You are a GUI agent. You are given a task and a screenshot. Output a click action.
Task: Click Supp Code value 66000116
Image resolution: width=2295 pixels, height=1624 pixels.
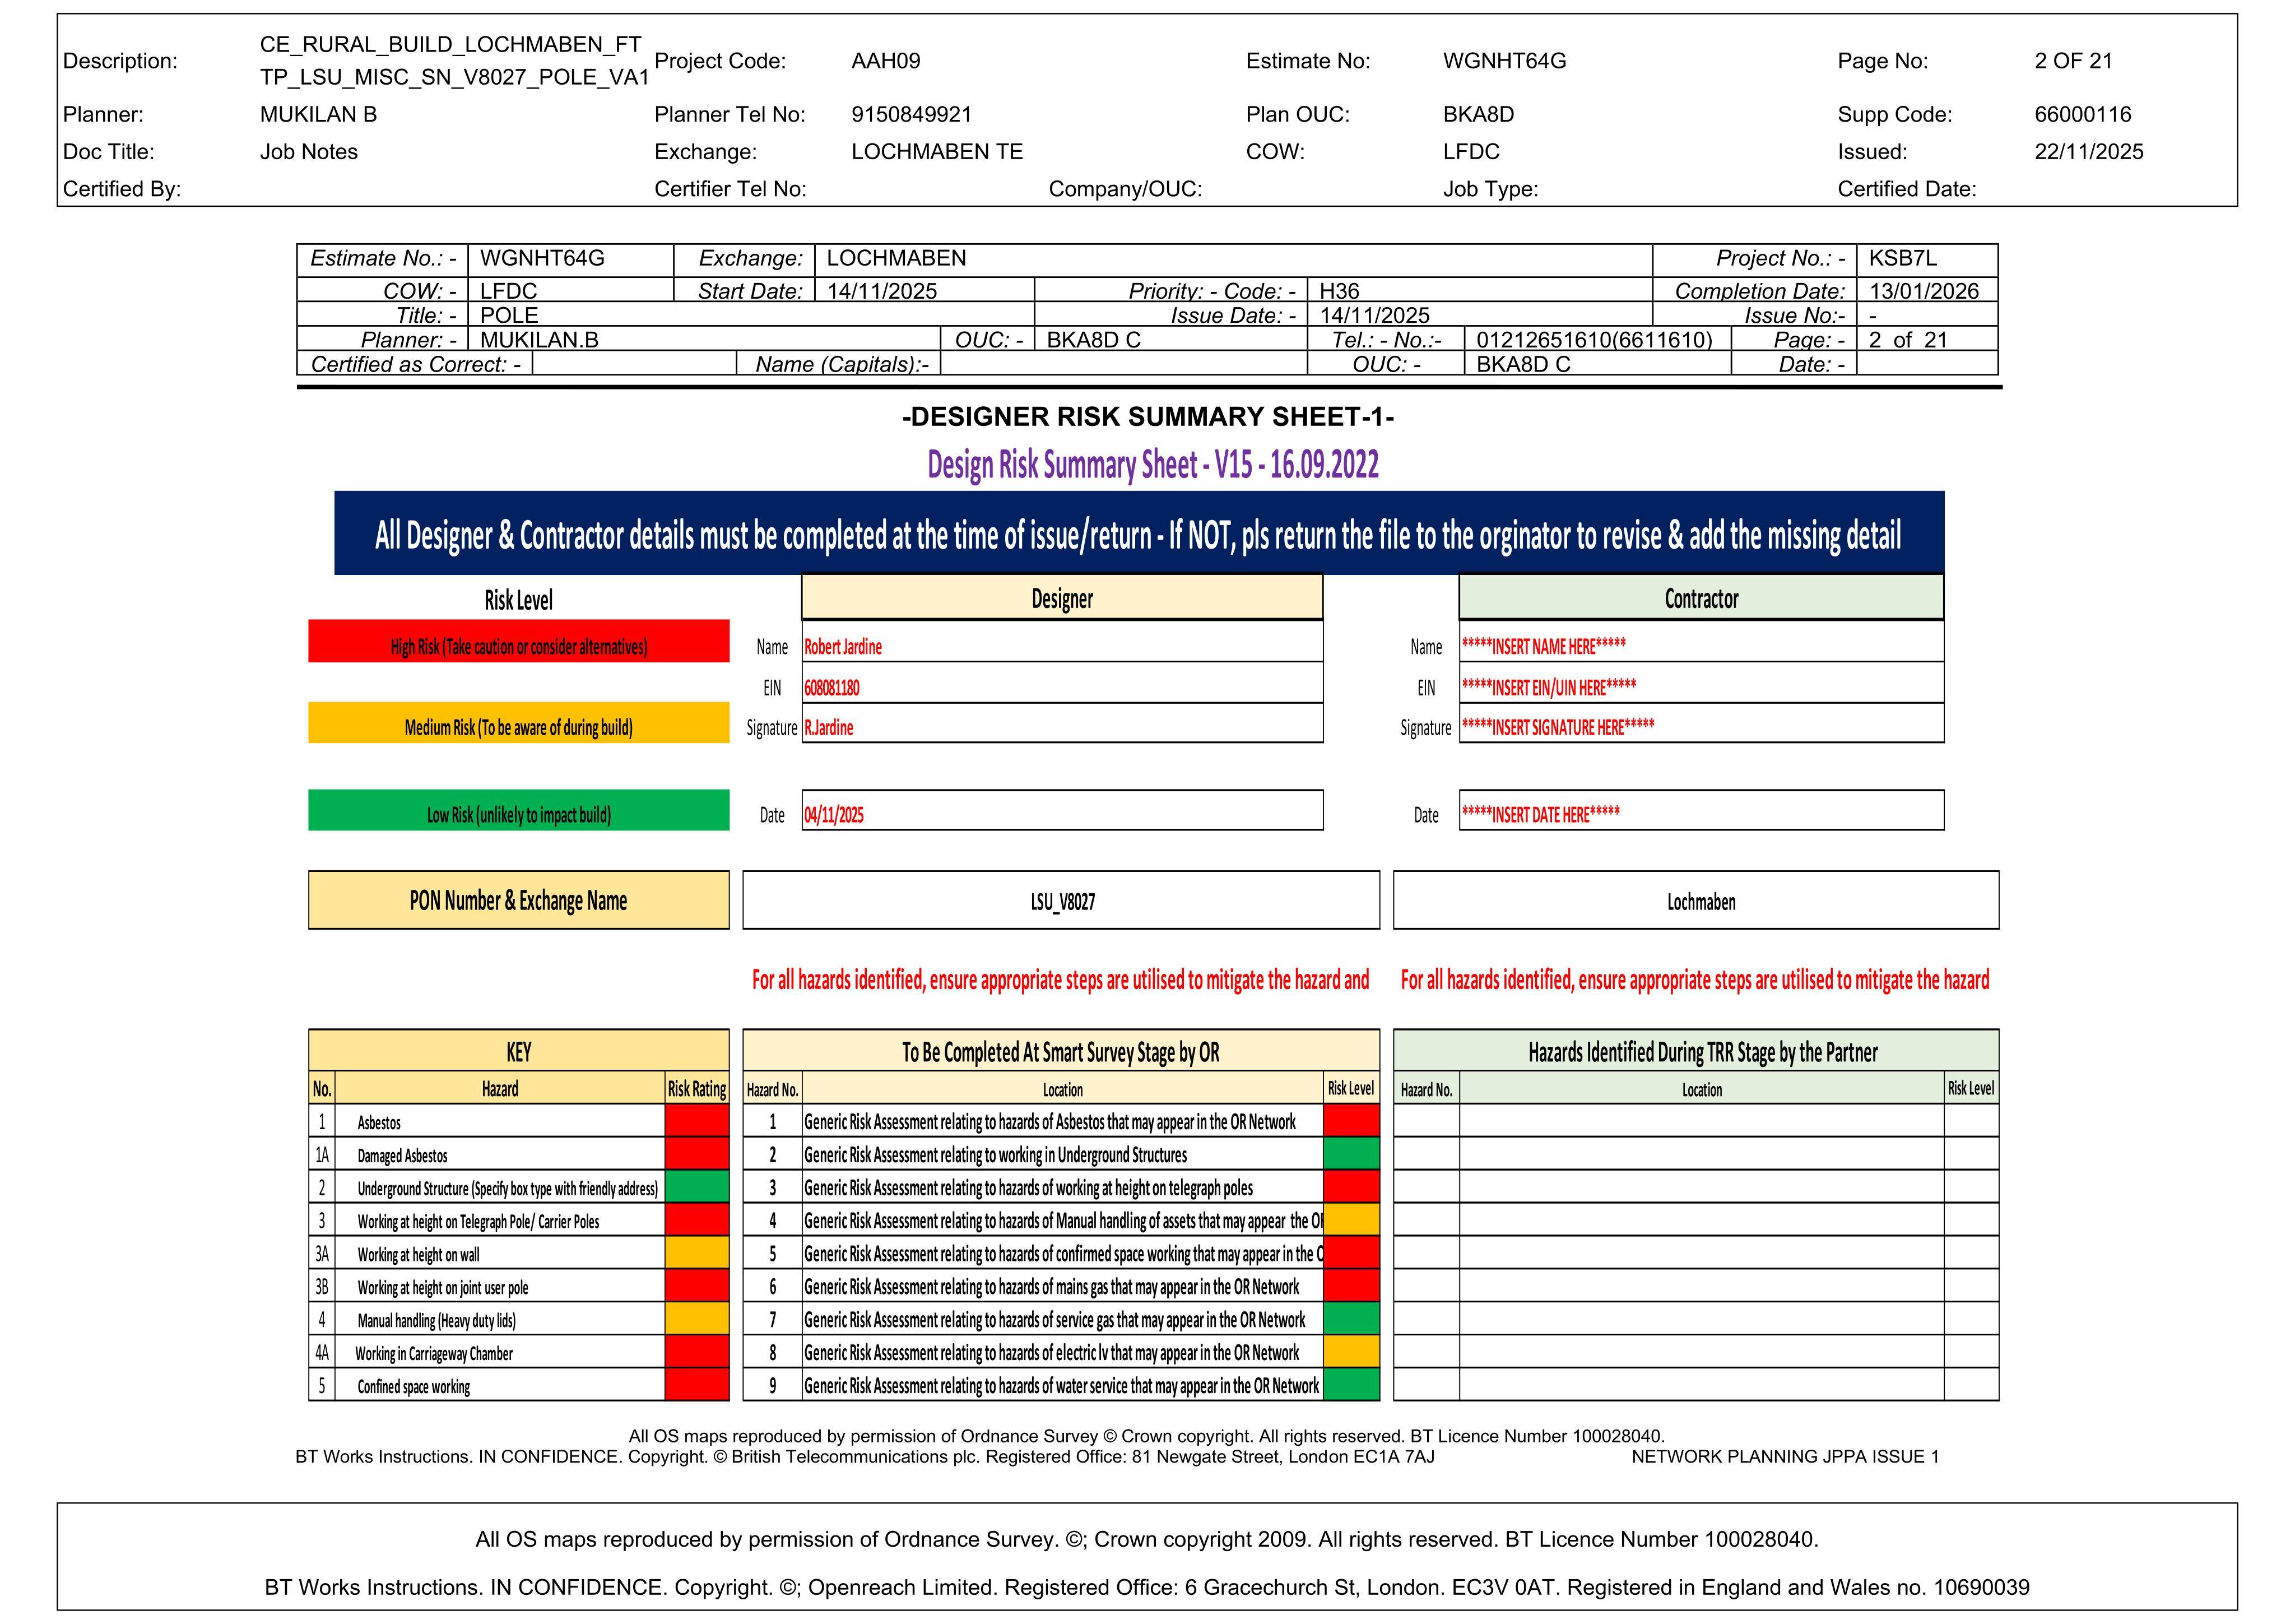(x=2083, y=114)
